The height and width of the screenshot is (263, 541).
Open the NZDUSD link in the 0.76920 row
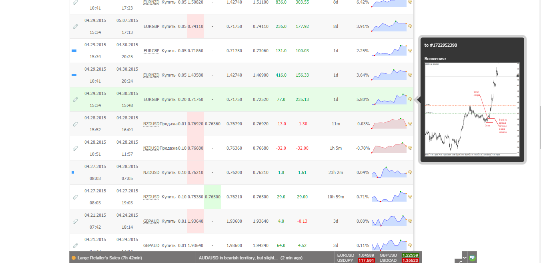[151, 124]
